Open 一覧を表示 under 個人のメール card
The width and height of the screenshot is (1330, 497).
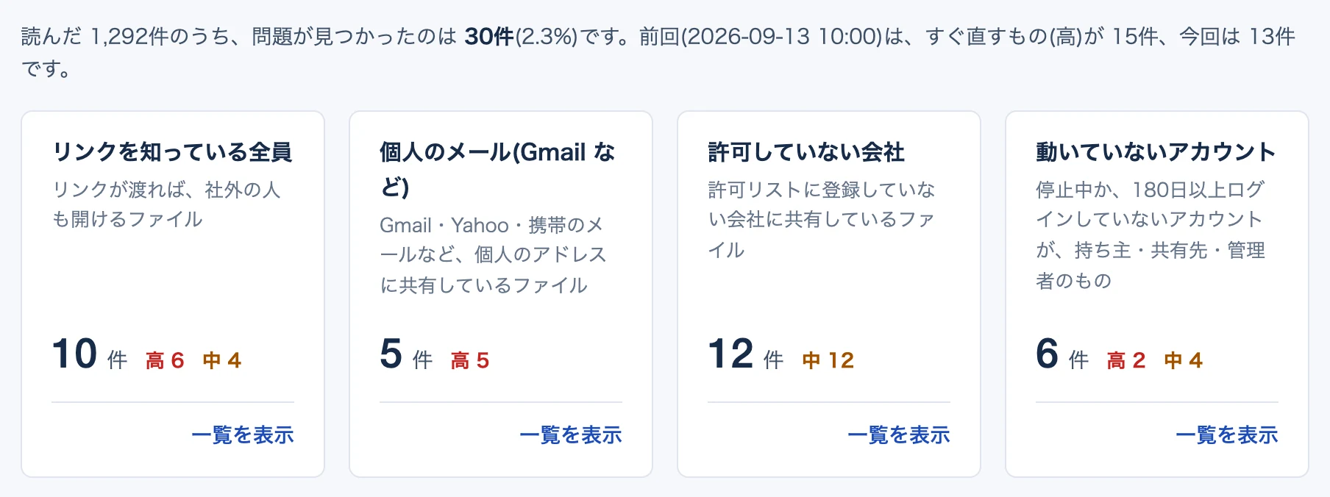tap(571, 435)
